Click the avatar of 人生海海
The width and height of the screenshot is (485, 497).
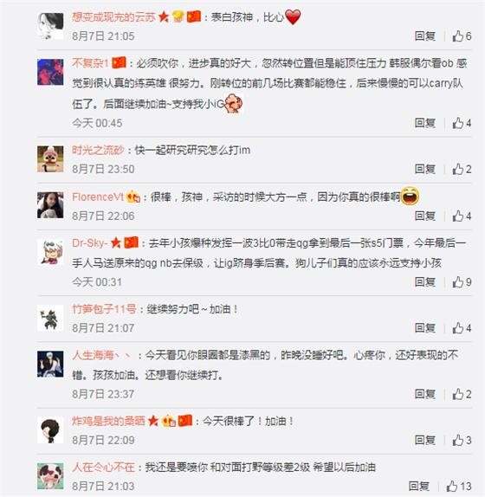[x=50, y=365]
